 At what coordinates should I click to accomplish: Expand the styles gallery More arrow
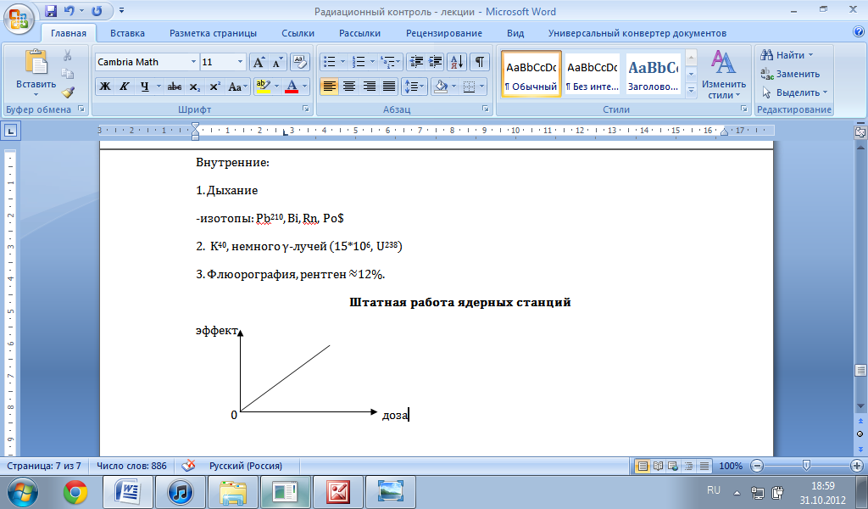[691, 89]
